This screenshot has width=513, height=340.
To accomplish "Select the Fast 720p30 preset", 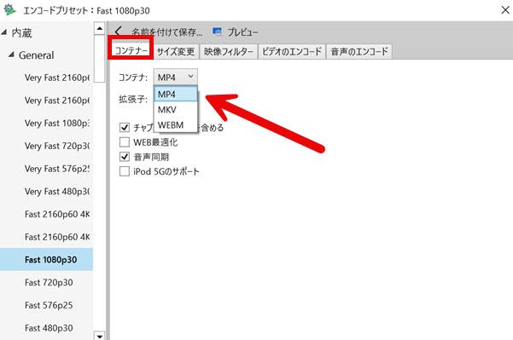I will pyautogui.click(x=46, y=283).
